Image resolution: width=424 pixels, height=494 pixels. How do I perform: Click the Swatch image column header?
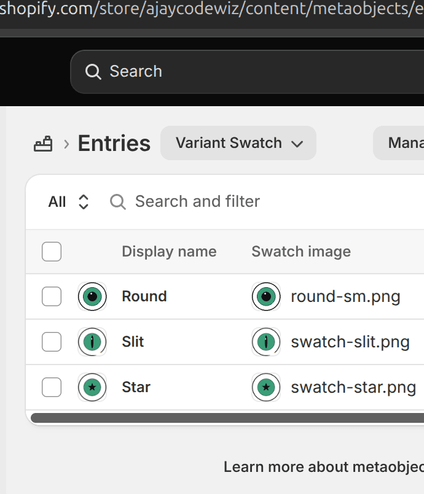coord(301,252)
